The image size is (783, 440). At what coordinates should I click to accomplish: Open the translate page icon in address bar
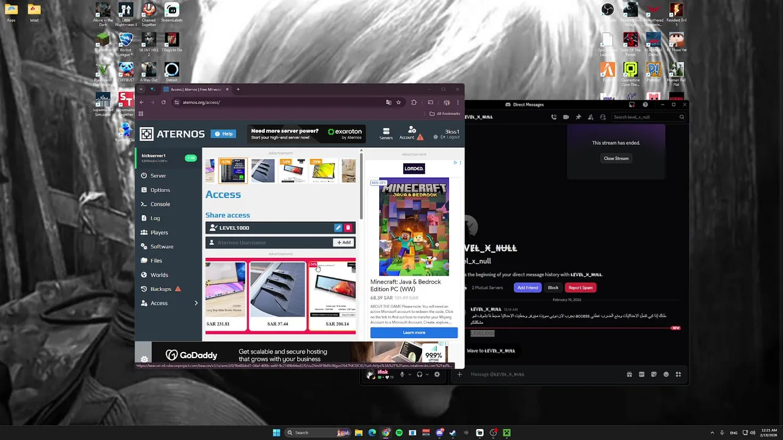[x=388, y=103]
